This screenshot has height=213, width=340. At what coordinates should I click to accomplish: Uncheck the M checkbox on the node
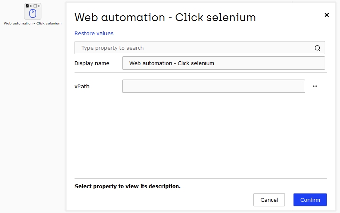(x=27, y=6)
